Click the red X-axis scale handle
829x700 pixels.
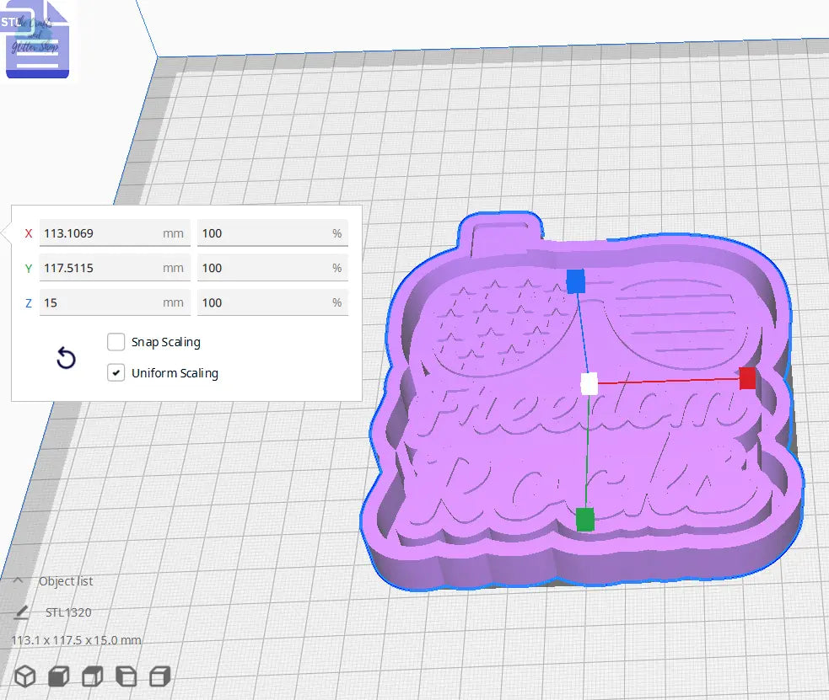(746, 379)
